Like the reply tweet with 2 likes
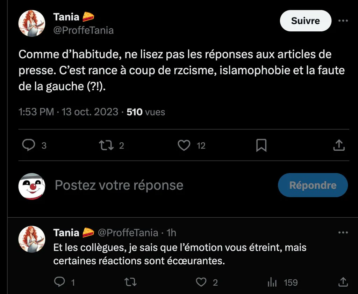 coord(201,282)
